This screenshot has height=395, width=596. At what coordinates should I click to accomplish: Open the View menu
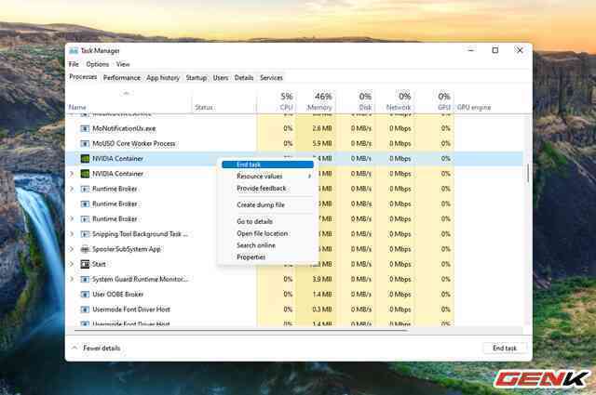click(123, 64)
